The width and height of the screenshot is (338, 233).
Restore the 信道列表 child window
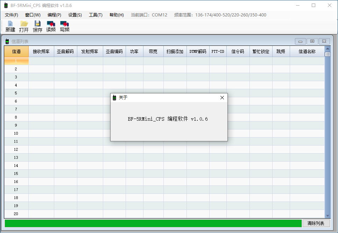point(312,41)
